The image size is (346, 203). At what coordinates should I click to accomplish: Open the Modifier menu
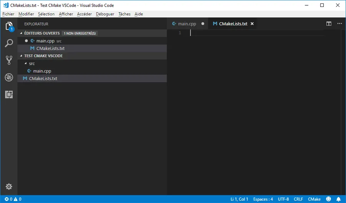click(x=26, y=14)
